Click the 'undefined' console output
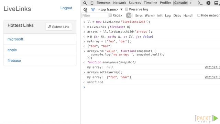 [95, 82]
